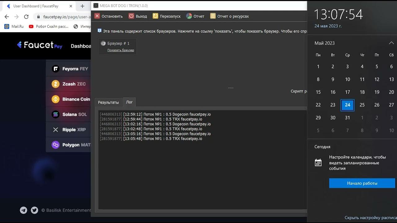This screenshot has width=397, height=223.
Task: Click the Feyorra coin icon
Action: pos(56,69)
